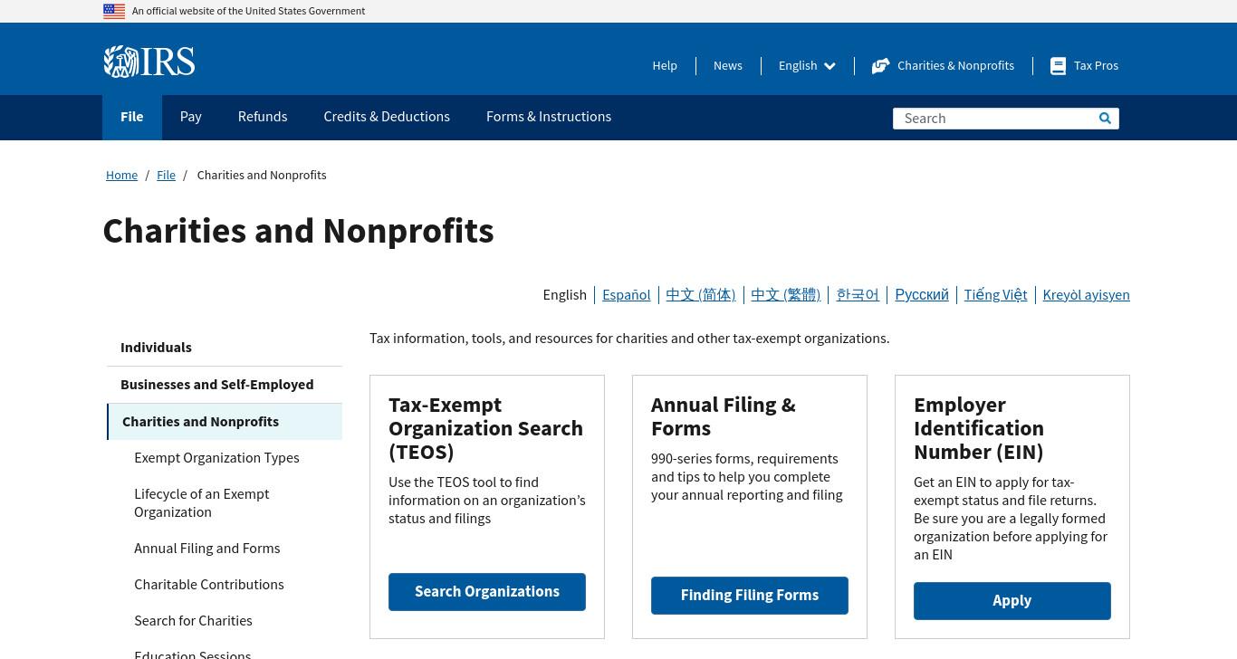Open Credits & Deductions menu
This screenshot has height=659, width=1237.
tap(387, 117)
